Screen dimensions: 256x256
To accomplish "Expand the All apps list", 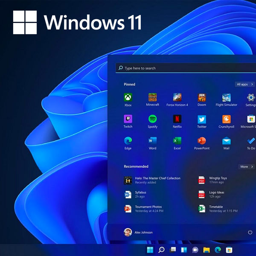I will (245, 84).
